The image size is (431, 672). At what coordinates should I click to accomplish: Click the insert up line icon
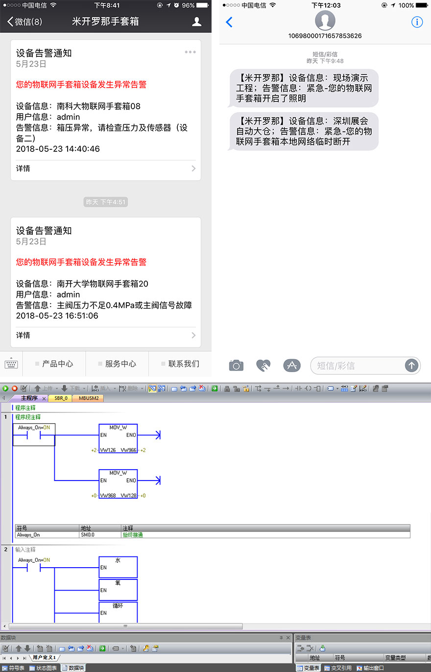click(x=276, y=388)
